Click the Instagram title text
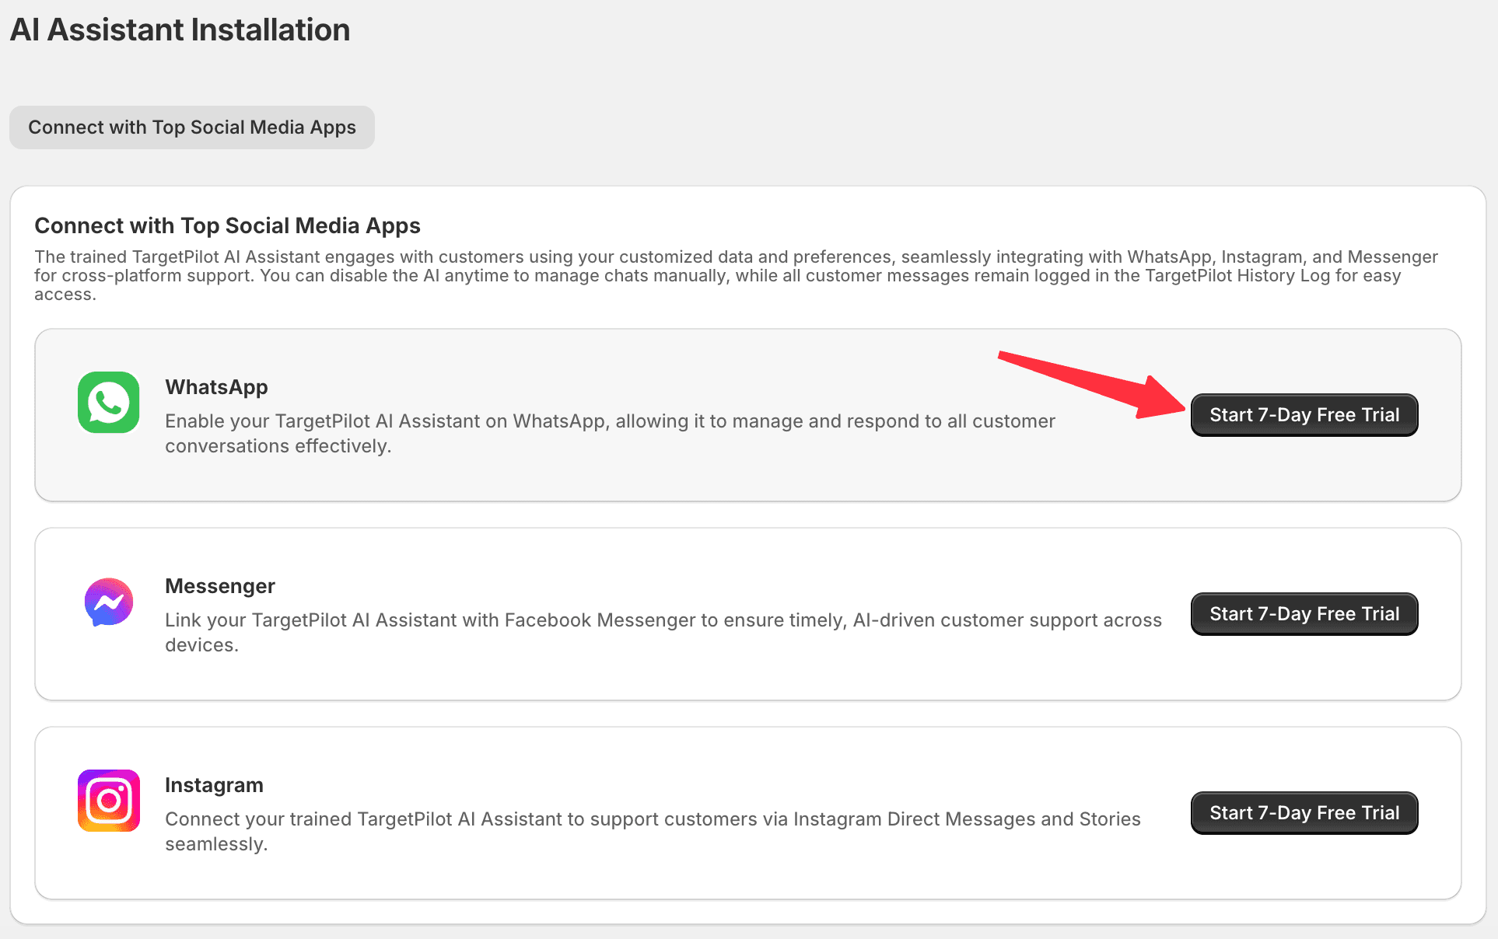 click(214, 785)
